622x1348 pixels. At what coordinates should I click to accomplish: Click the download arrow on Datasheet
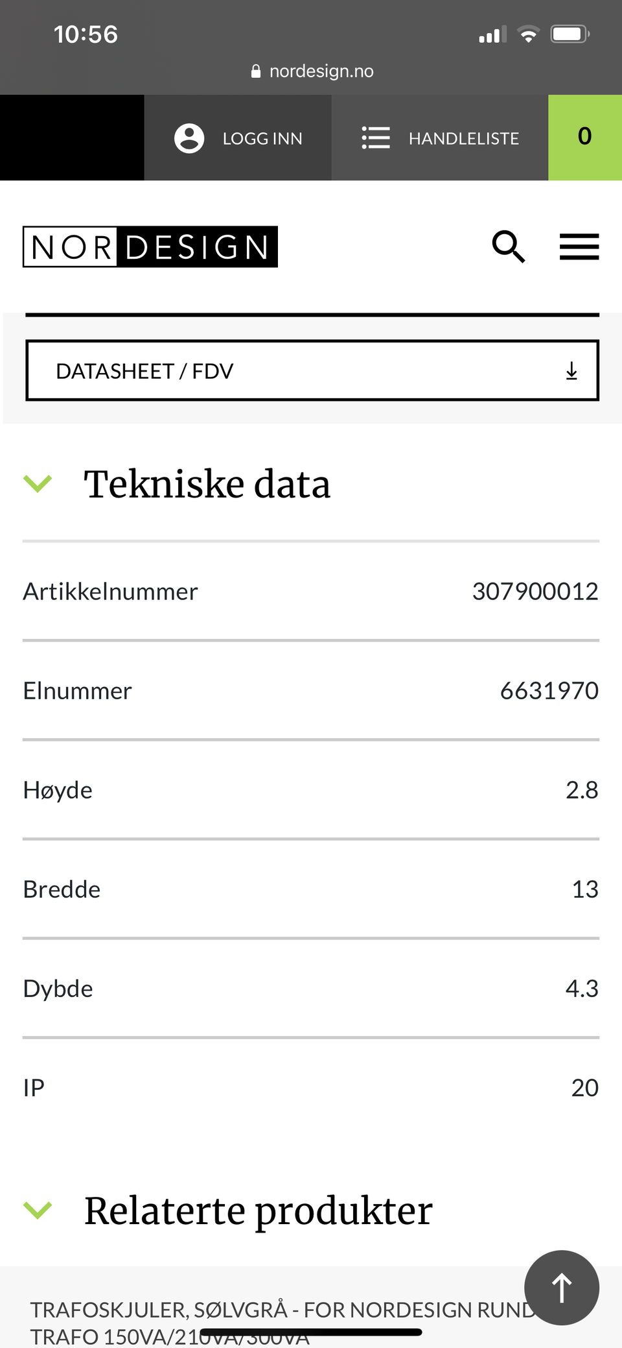pyautogui.click(x=571, y=371)
